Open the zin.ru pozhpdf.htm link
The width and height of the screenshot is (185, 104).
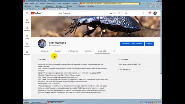pyautogui.click(x=57, y=79)
